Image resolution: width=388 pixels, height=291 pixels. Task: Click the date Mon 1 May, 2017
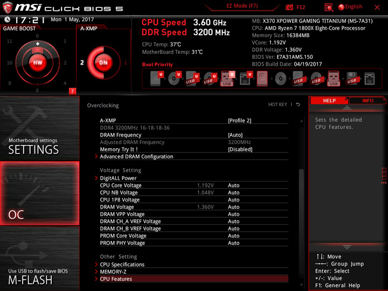pos(72,19)
